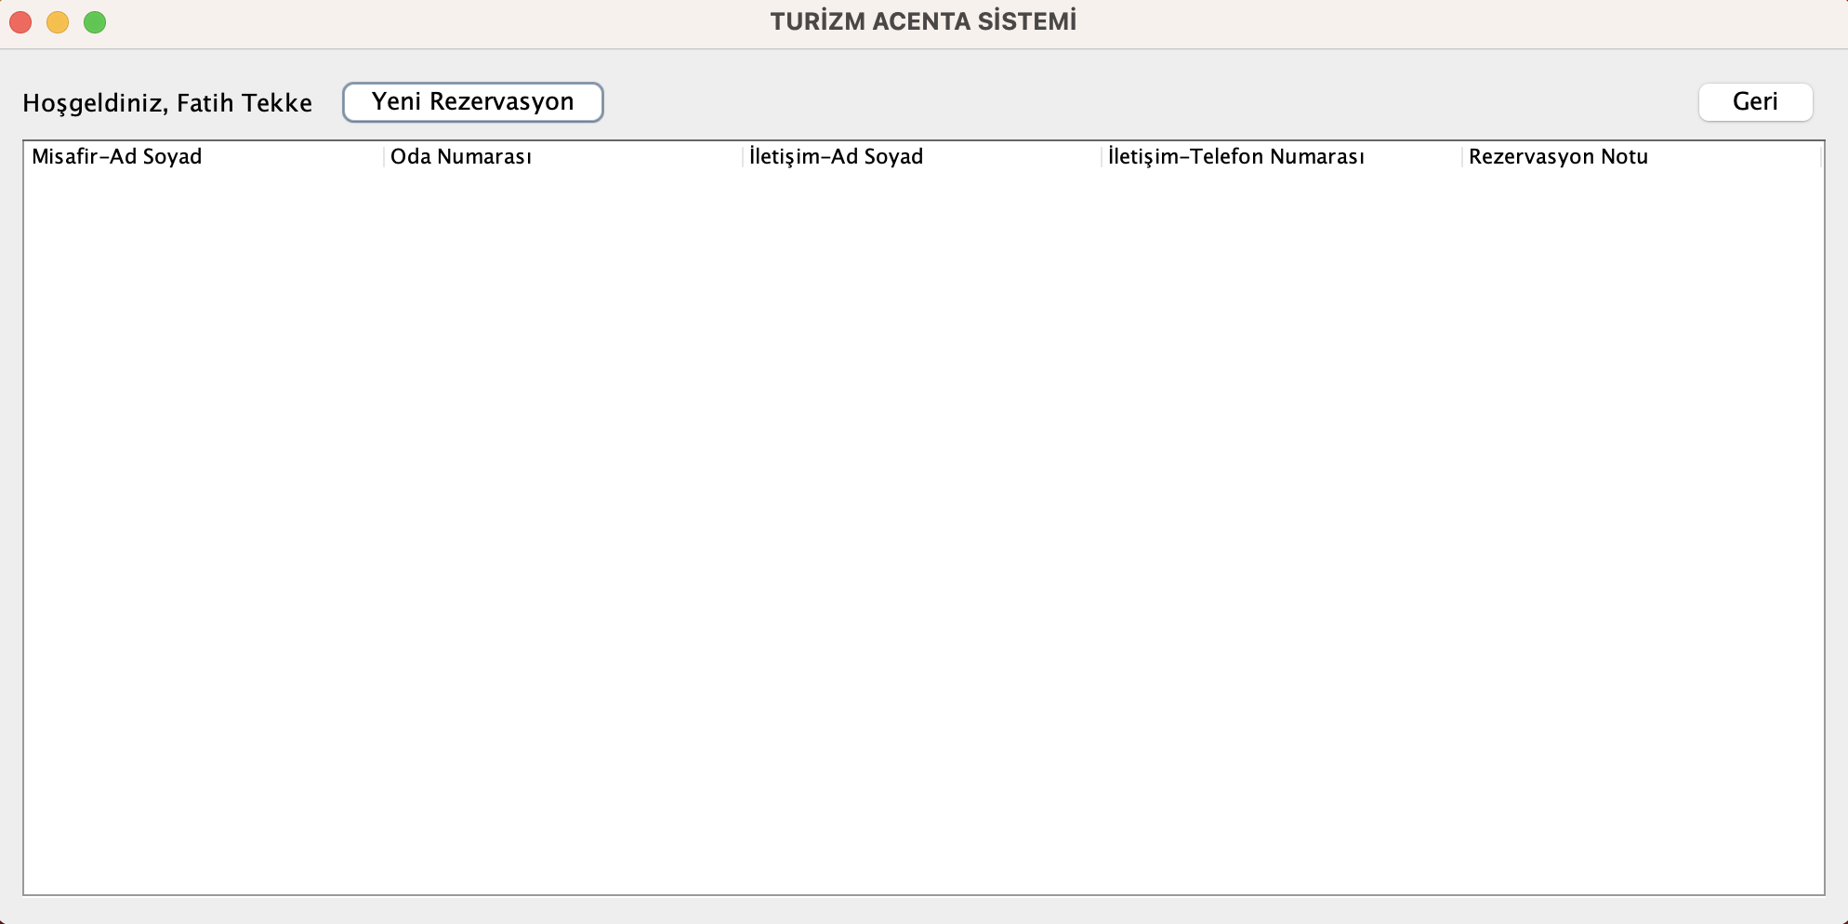Click the table header row area
1848x924 pixels.
pos(924,156)
